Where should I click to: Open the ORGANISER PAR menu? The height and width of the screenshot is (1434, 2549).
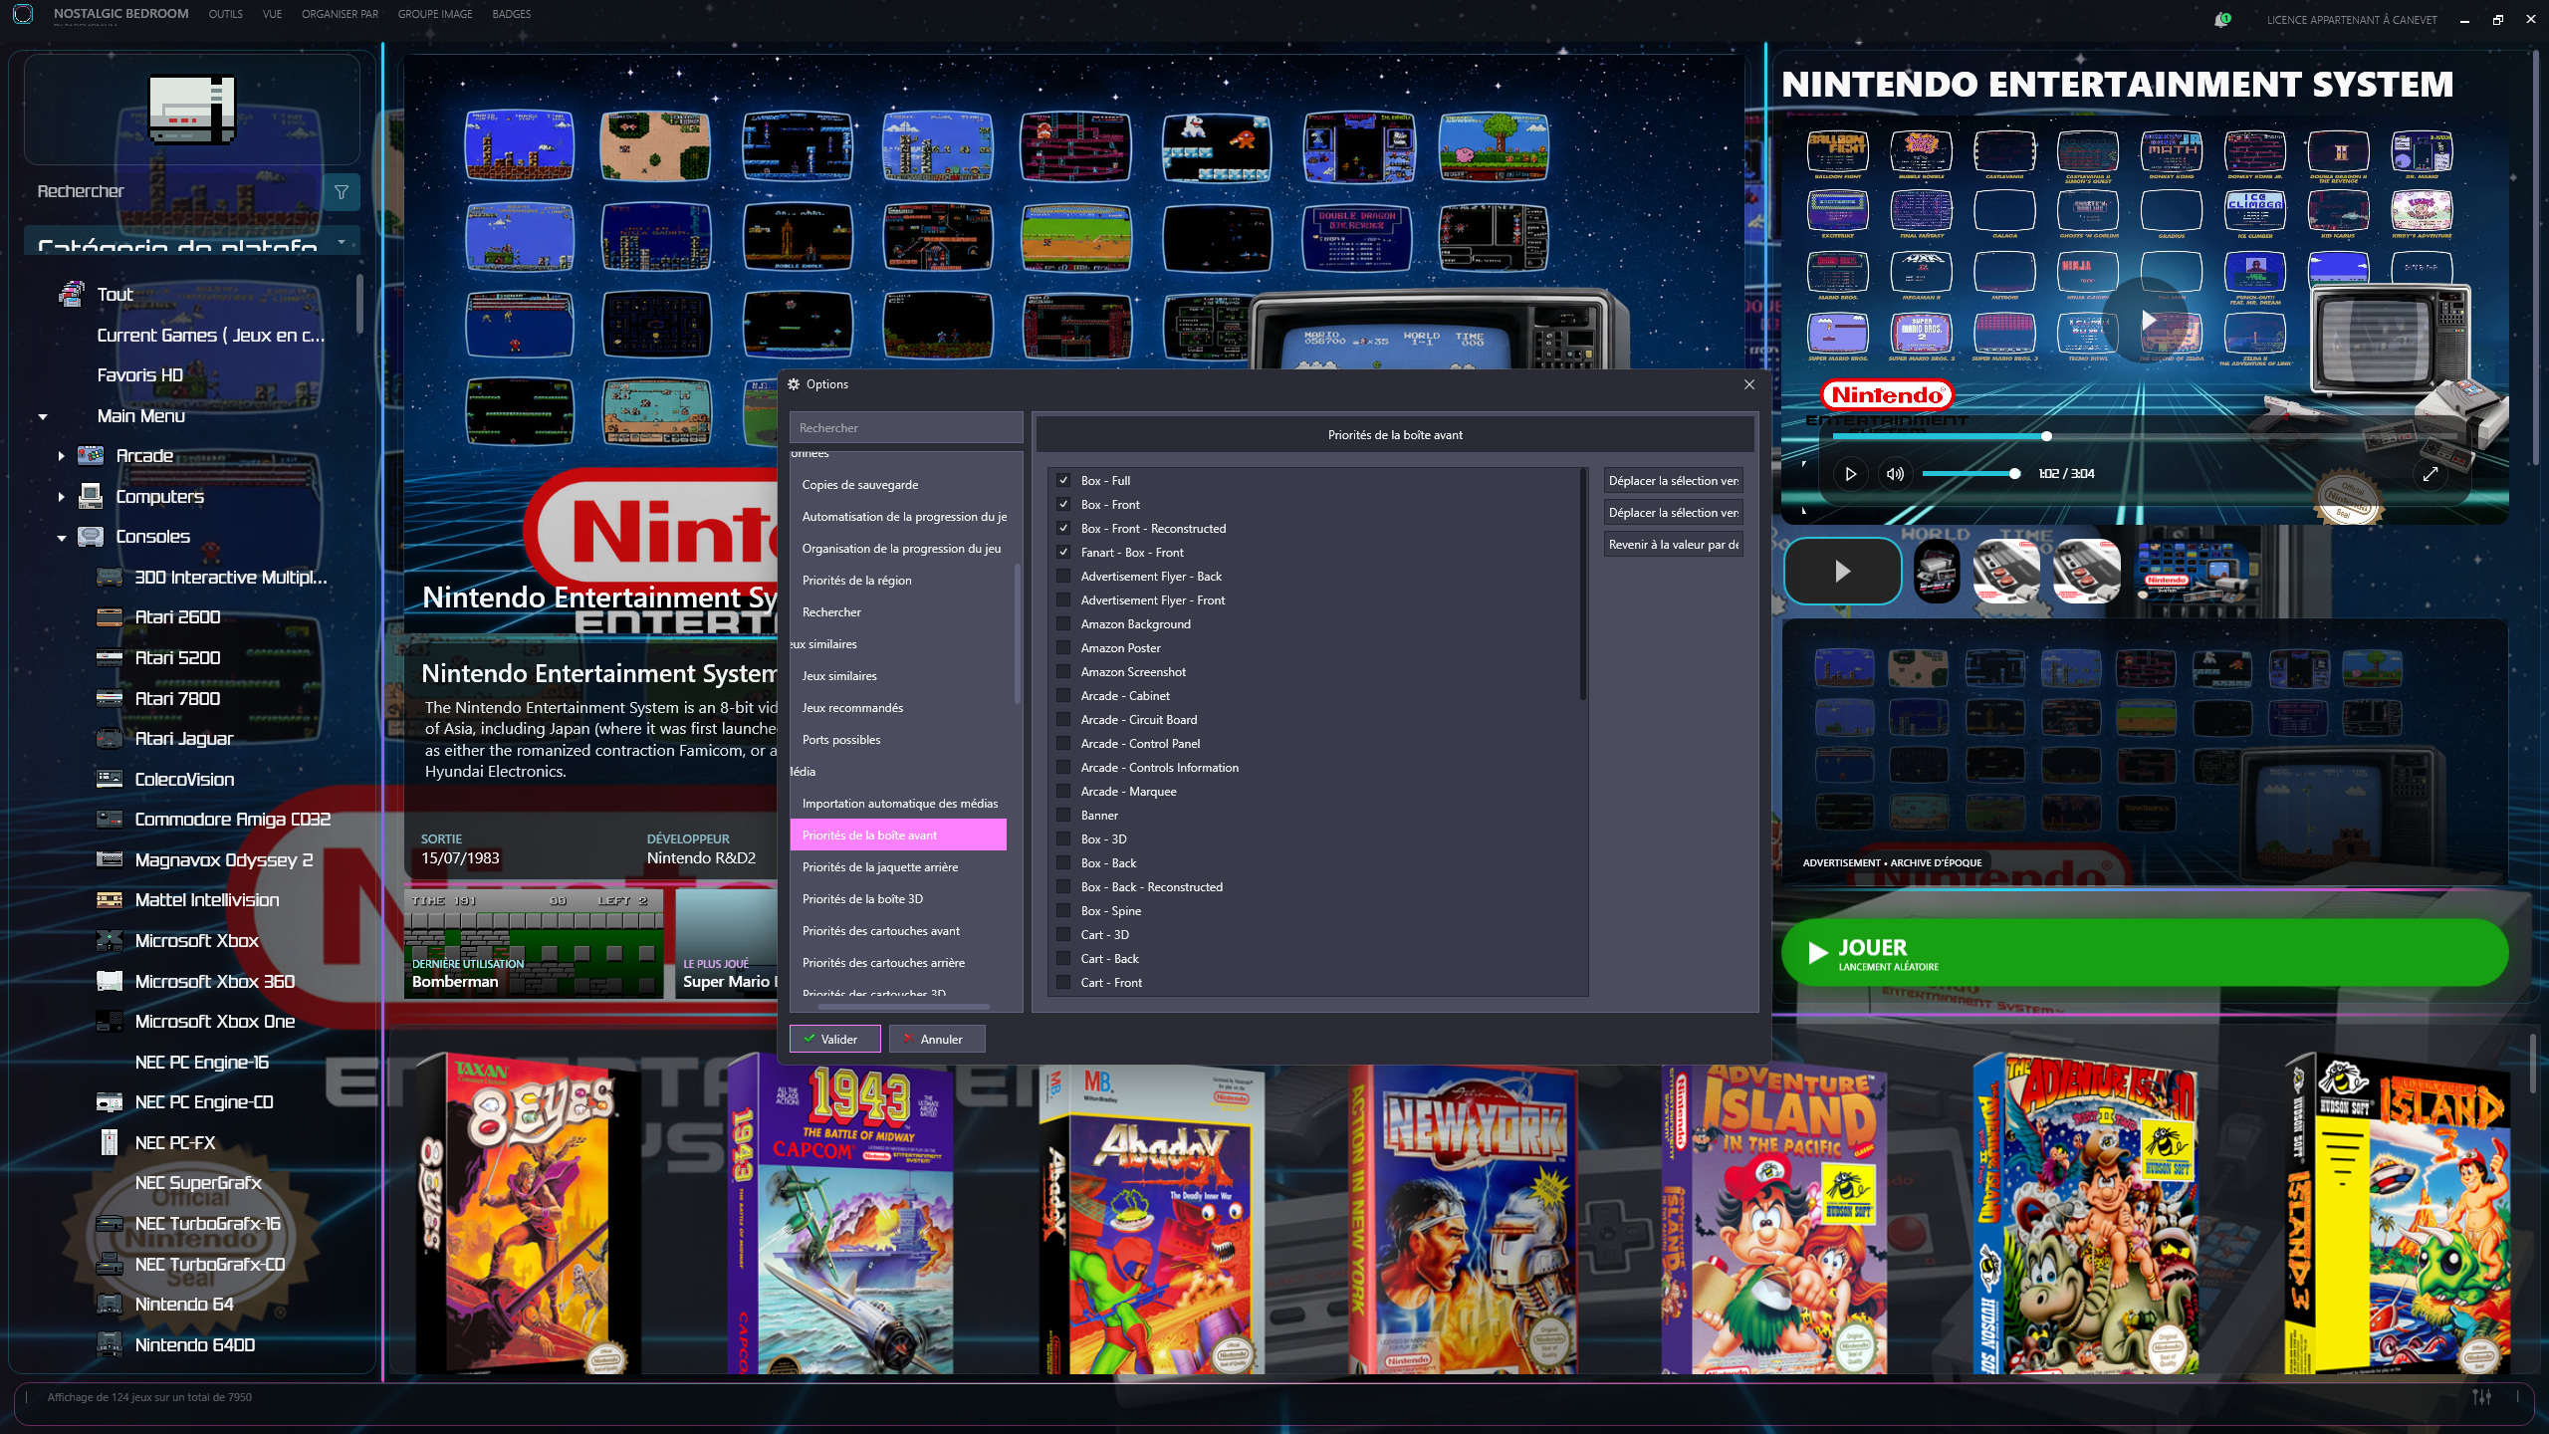pos(341,14)
